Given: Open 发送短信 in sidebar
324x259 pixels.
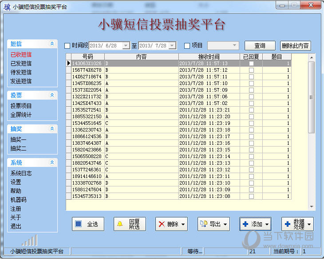Looking at the screenshot, I should pos(21,81).
